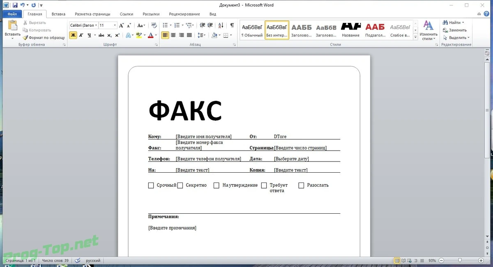Image resolution: width=493 pixels, height=267 pixels.
Task: Click the Save icon in quick access toolbar
Action: point(15,5)
